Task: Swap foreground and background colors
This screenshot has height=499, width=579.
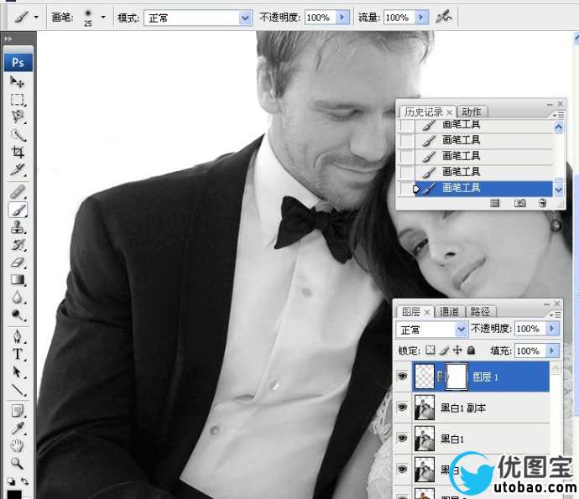Action: click(x=24, y=481)
